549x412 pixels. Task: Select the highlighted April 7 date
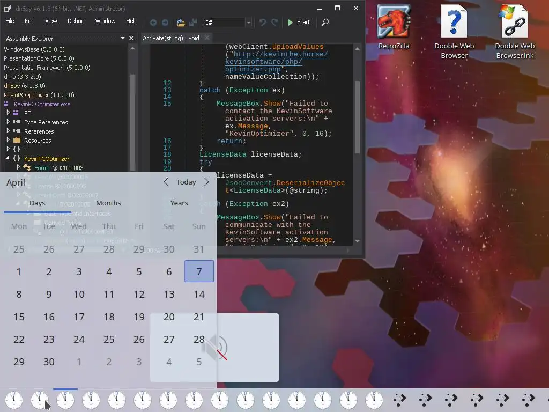(199, 271)
